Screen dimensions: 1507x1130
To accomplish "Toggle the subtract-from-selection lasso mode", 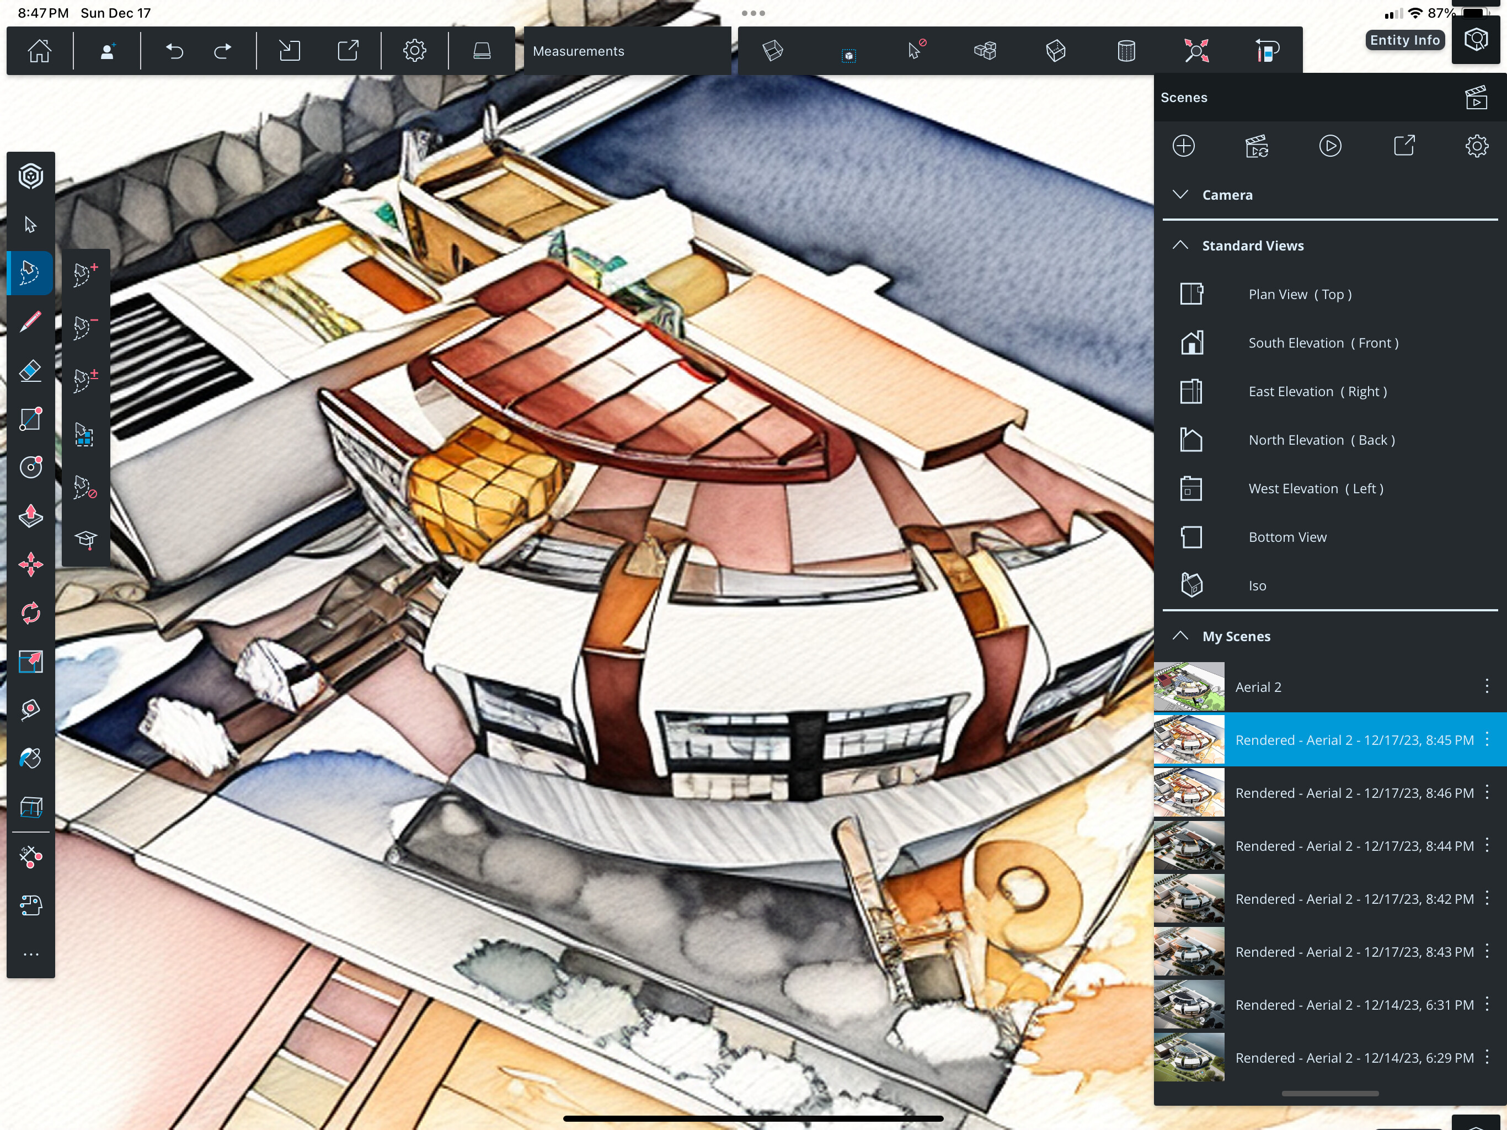I will coord(85,327).
